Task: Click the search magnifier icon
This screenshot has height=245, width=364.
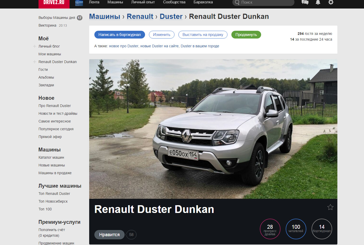Action: point(237,2)
